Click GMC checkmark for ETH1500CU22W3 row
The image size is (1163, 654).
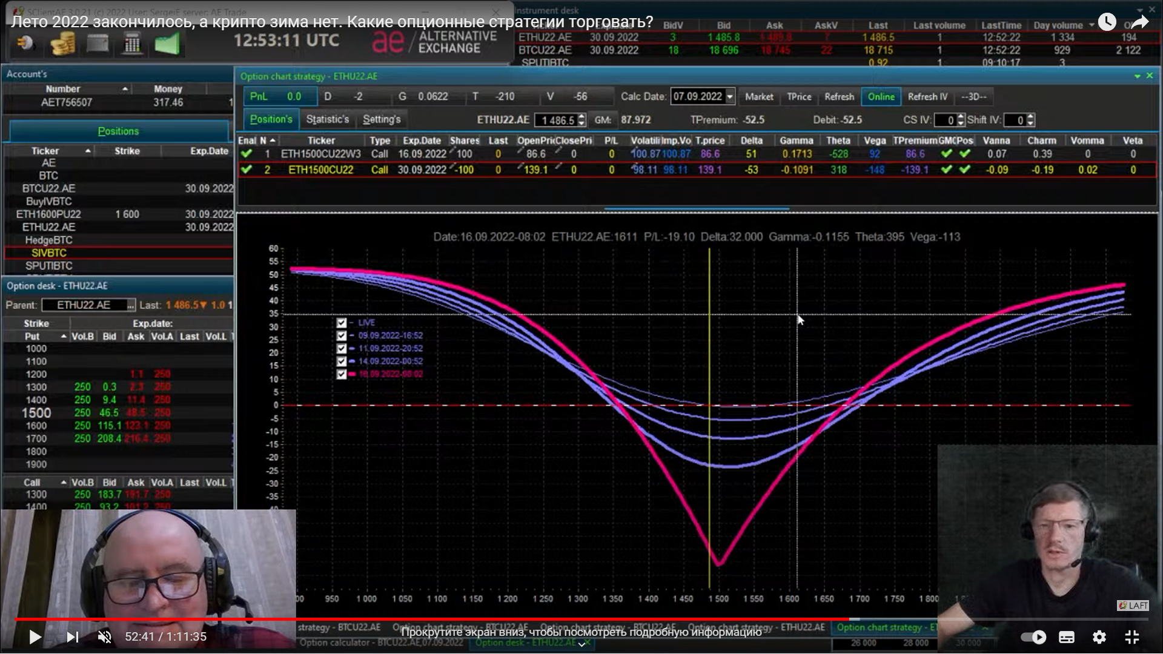(x=947, y=154)
